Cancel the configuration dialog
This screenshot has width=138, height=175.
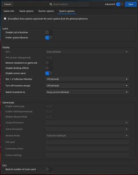click(7, 4)
